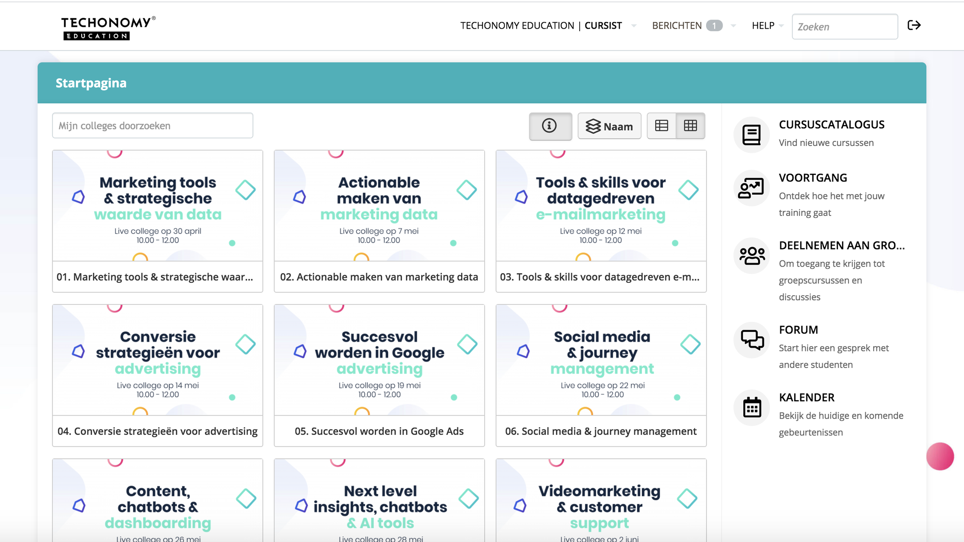Click the Kalender calendar icon

(751, 407)
